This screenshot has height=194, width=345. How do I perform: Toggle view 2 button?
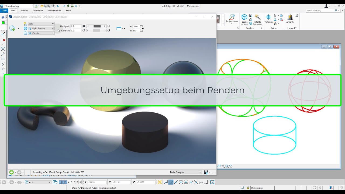tap(63, 182)
